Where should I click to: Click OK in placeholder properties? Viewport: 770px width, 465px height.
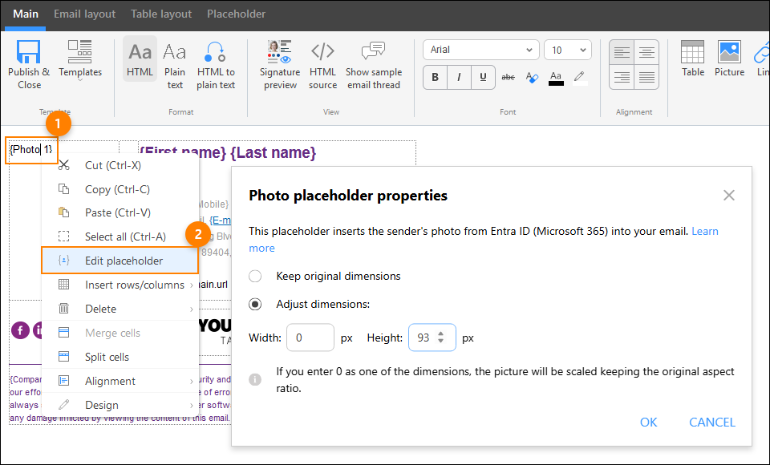[x=648, y=423]
